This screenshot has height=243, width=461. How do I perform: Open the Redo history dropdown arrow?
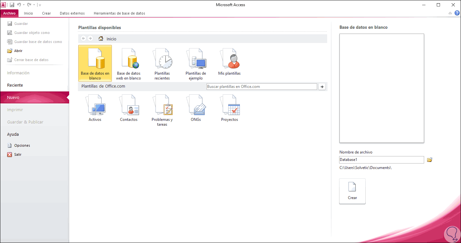click(x=34, y=5)
